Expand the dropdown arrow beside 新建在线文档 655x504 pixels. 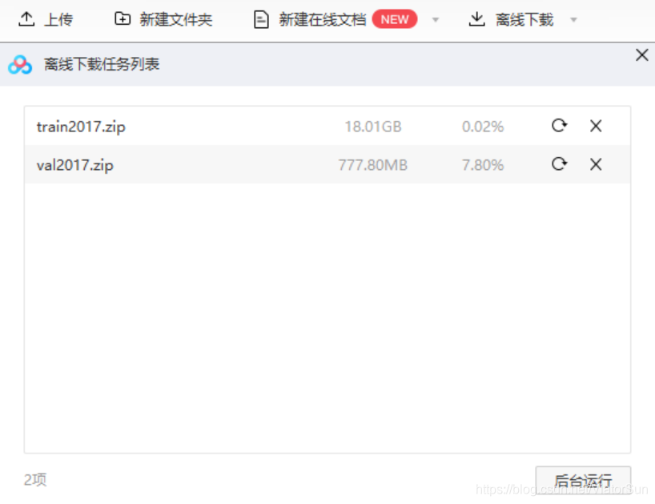click(x=436, y=20)
